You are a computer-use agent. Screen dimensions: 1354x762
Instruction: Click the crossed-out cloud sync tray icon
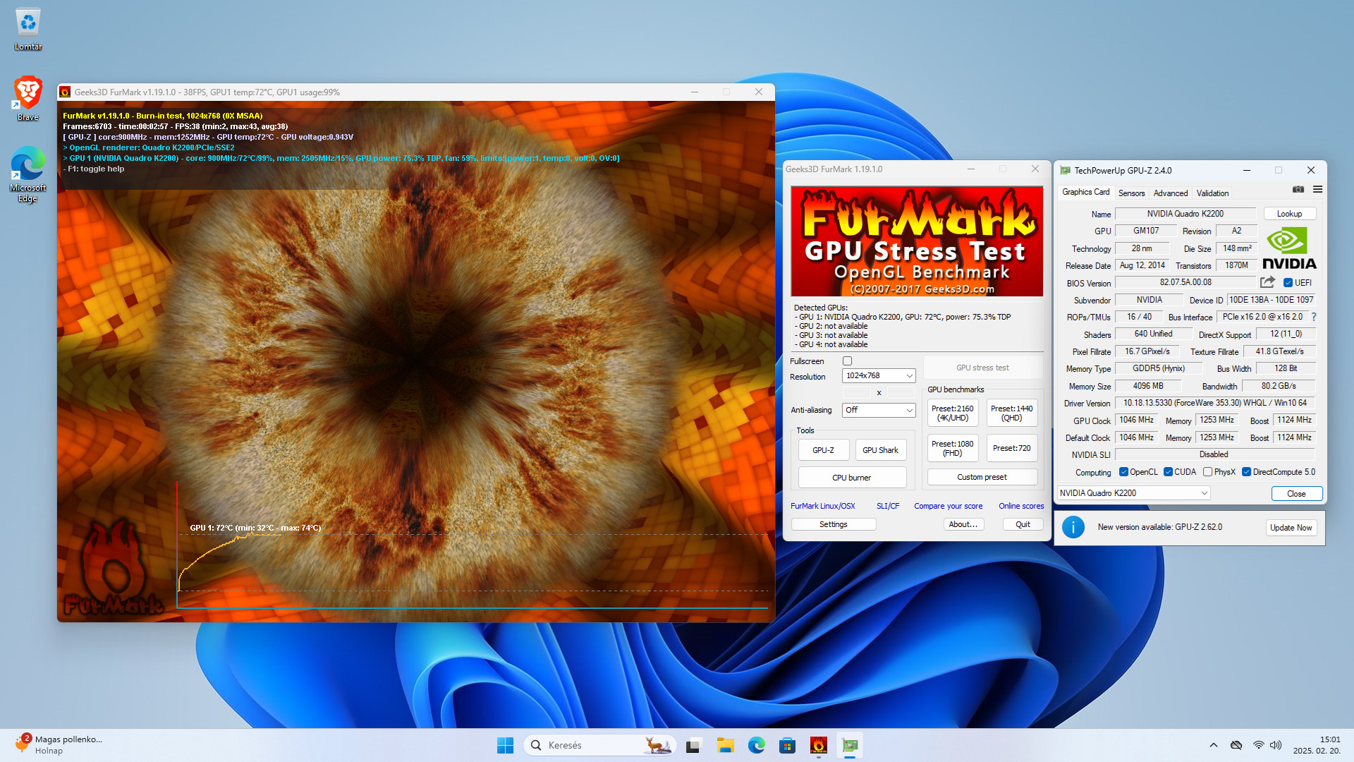[1236, 745]
